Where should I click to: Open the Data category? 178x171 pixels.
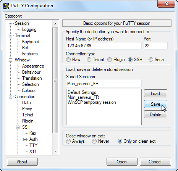coord(26,103)
